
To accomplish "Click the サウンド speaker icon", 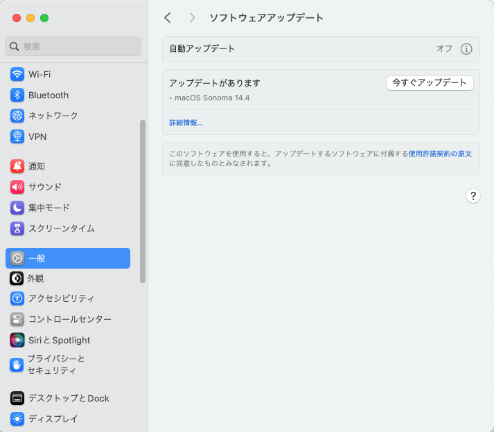I will pyautogui.click(x=17, y=187).
